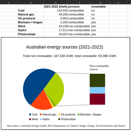
Task: Click the Photovoltaic row label cell
Action: 31,34
